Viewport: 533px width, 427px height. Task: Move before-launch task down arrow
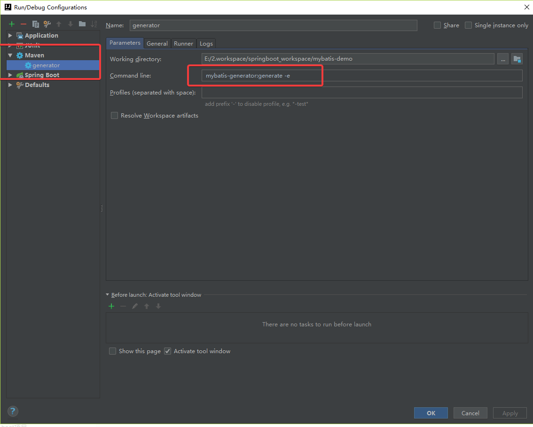click(x=158, y=306)
